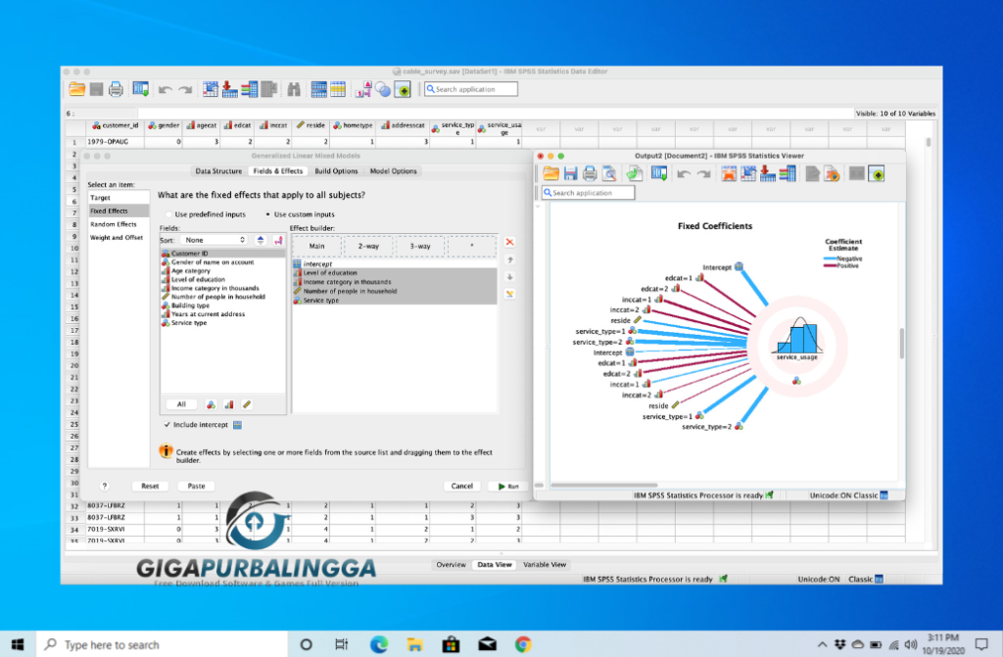Click the Search application field in the Viewer
Screen dimensions: 1003x657
(588, 192)
